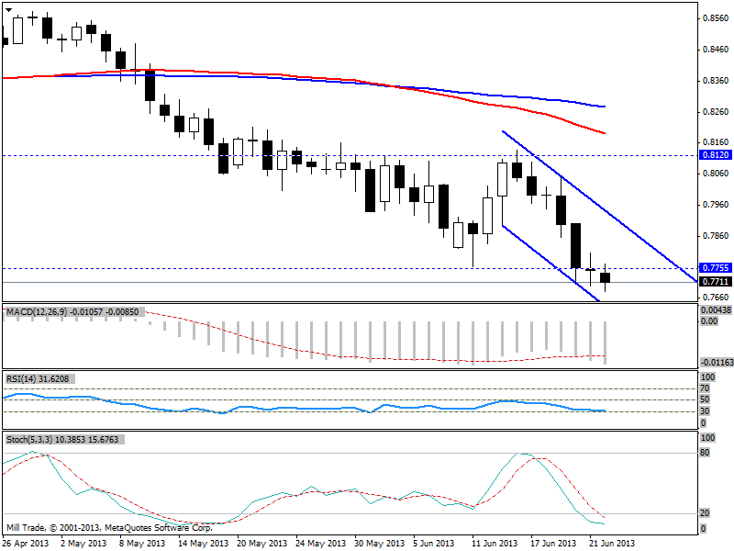Click the 0.8260 price axis value

[x=716, y=111]
